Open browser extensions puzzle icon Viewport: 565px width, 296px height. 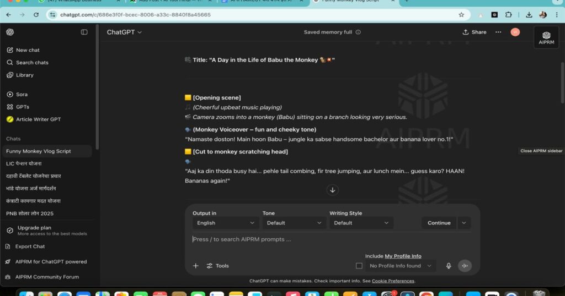pos(508,15)
